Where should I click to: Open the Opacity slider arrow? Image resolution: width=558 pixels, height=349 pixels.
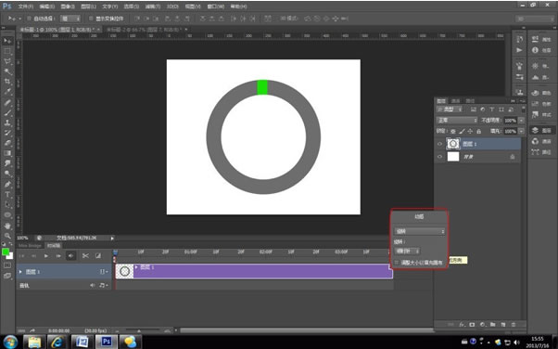pyautogui.click(x=521, y=121)
